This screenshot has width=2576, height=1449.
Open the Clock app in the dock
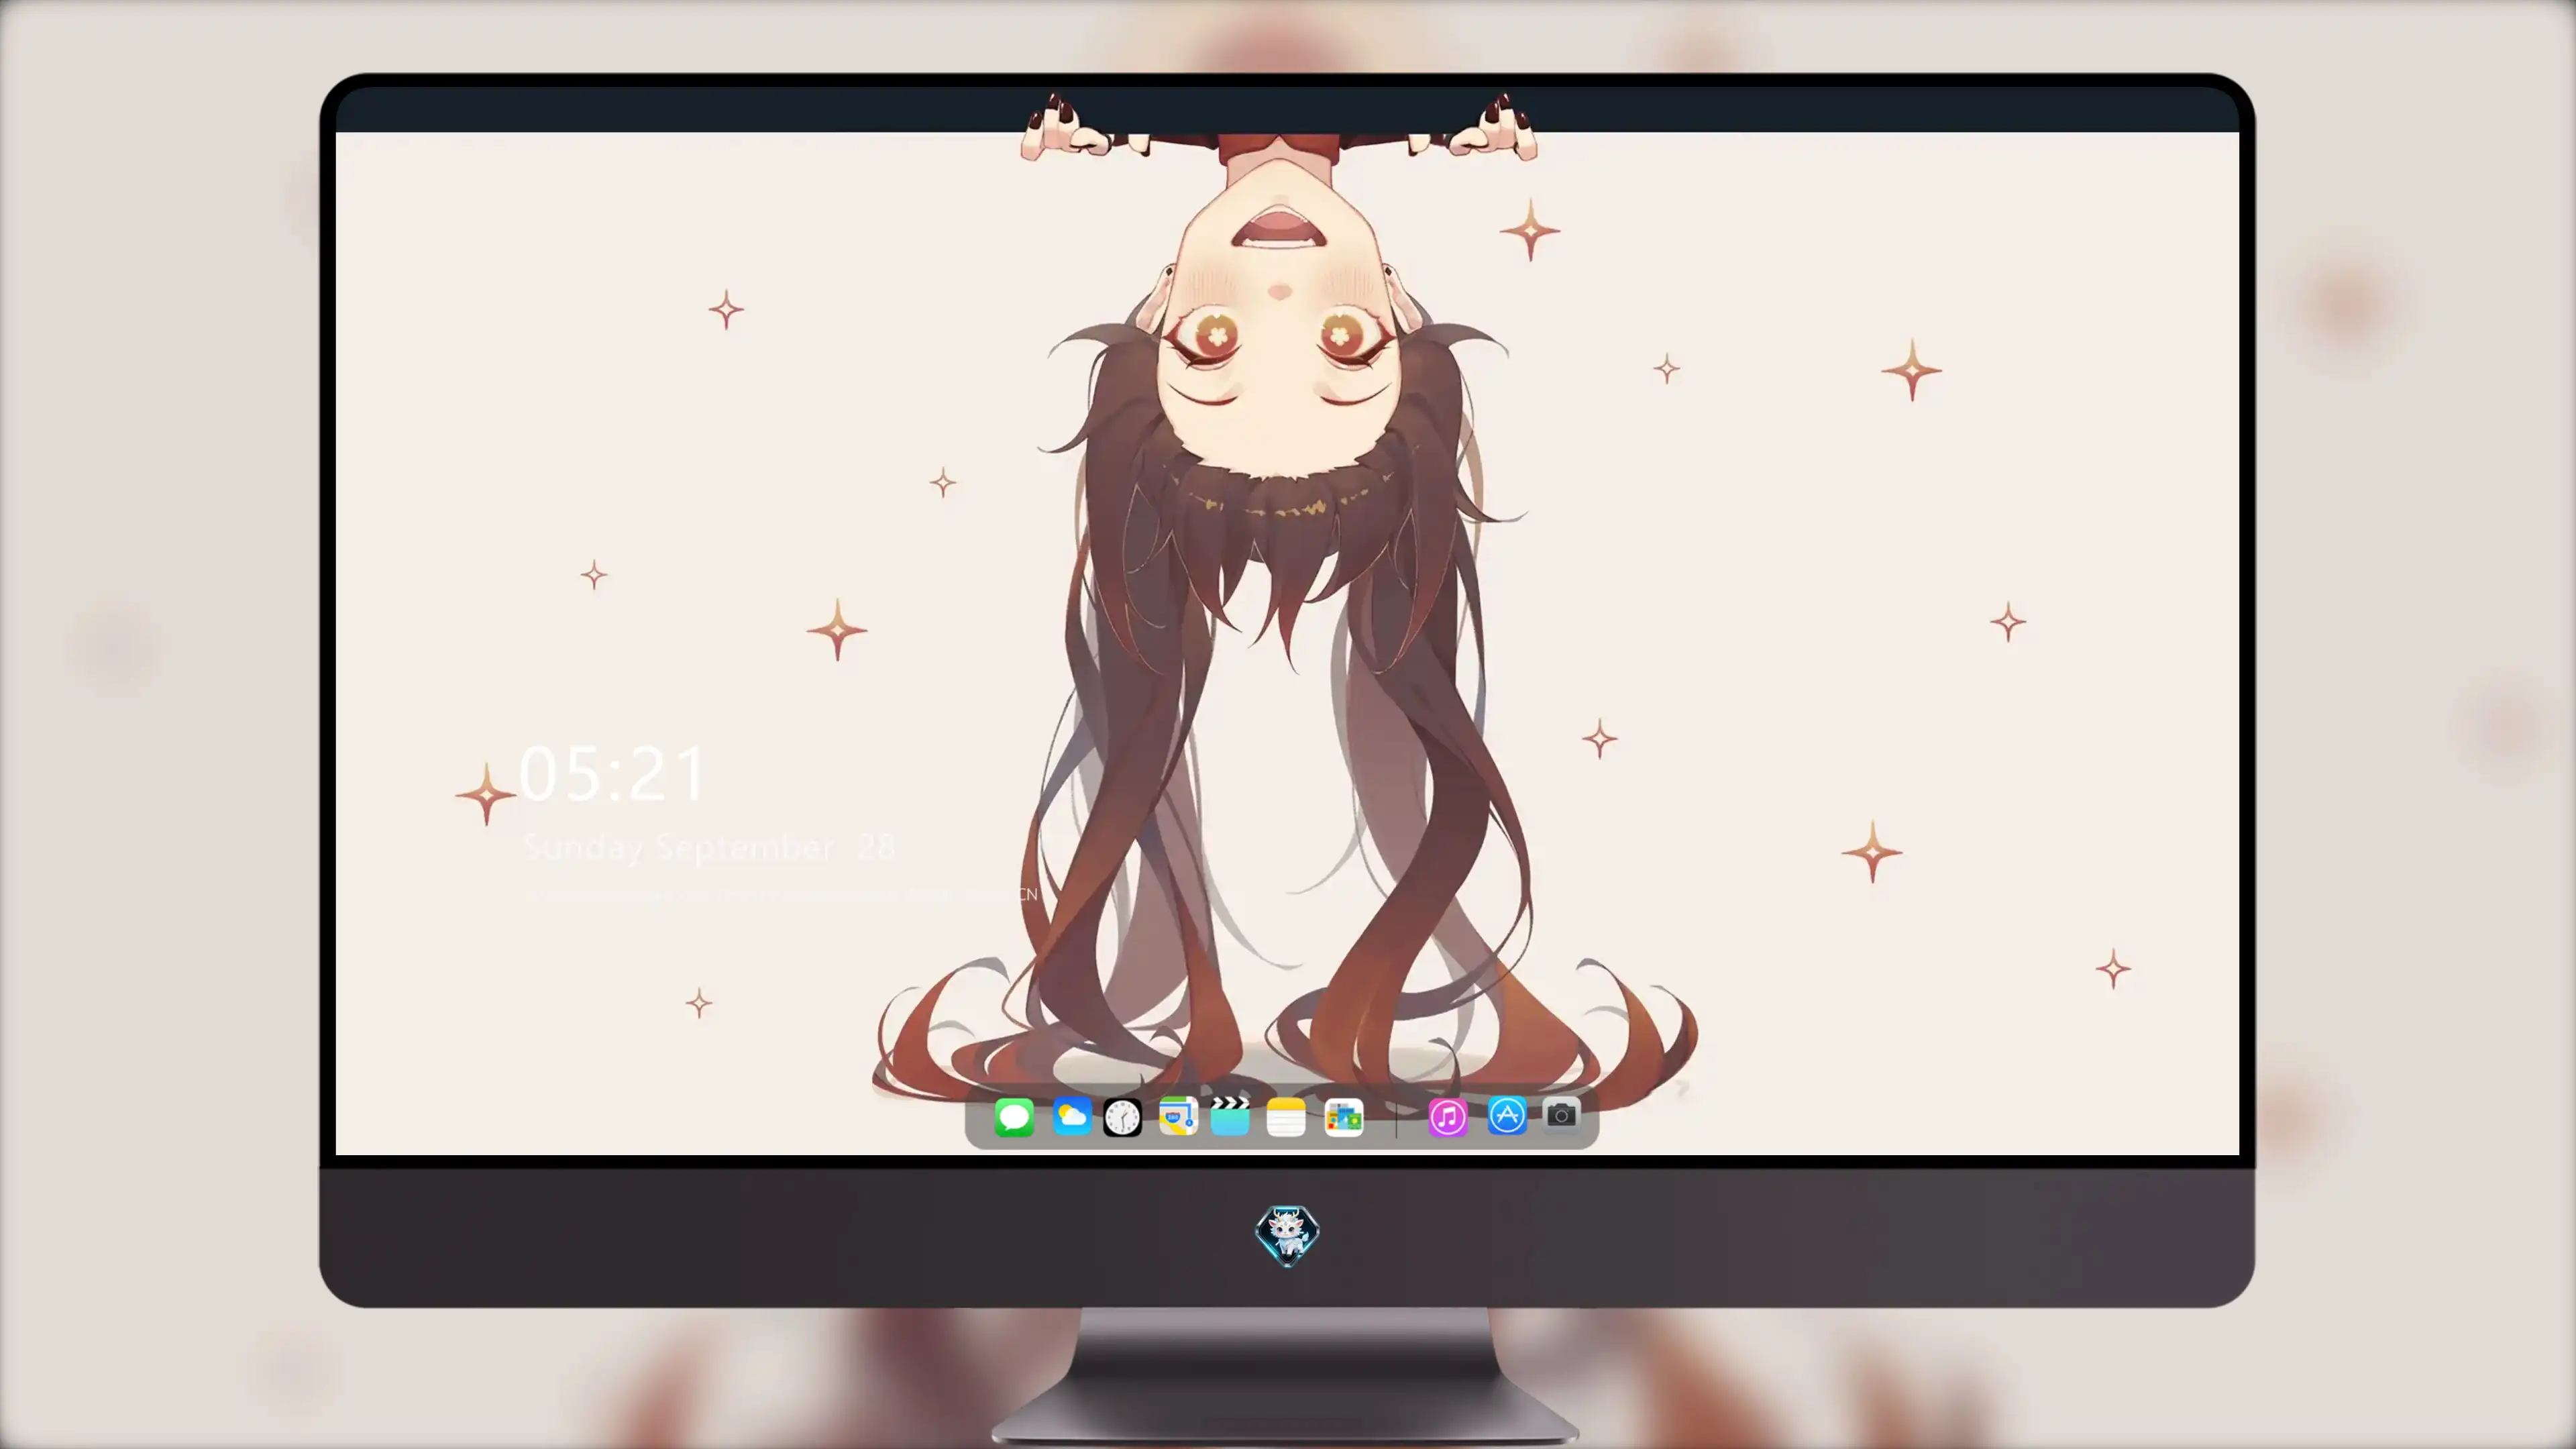[1122, 1117]
